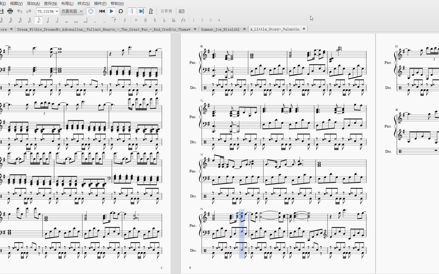
Task: Select the quarter note duration
Action: coord(48,20)
